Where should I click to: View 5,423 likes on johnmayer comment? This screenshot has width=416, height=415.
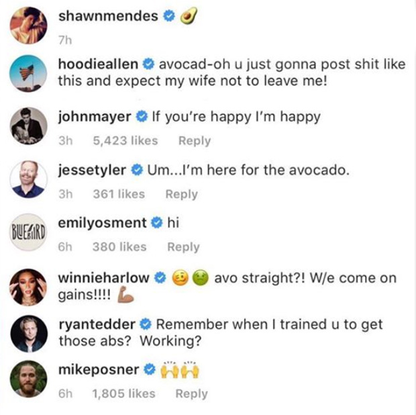125,141
